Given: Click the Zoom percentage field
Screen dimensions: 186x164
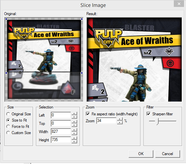Looking at the screenshot, I should tap(107, 121).
